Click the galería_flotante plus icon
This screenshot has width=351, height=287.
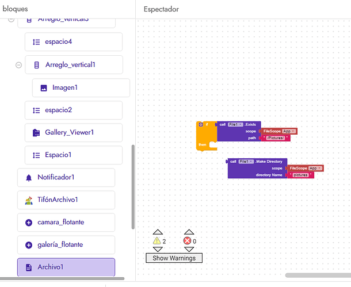[x=29, y=245]
